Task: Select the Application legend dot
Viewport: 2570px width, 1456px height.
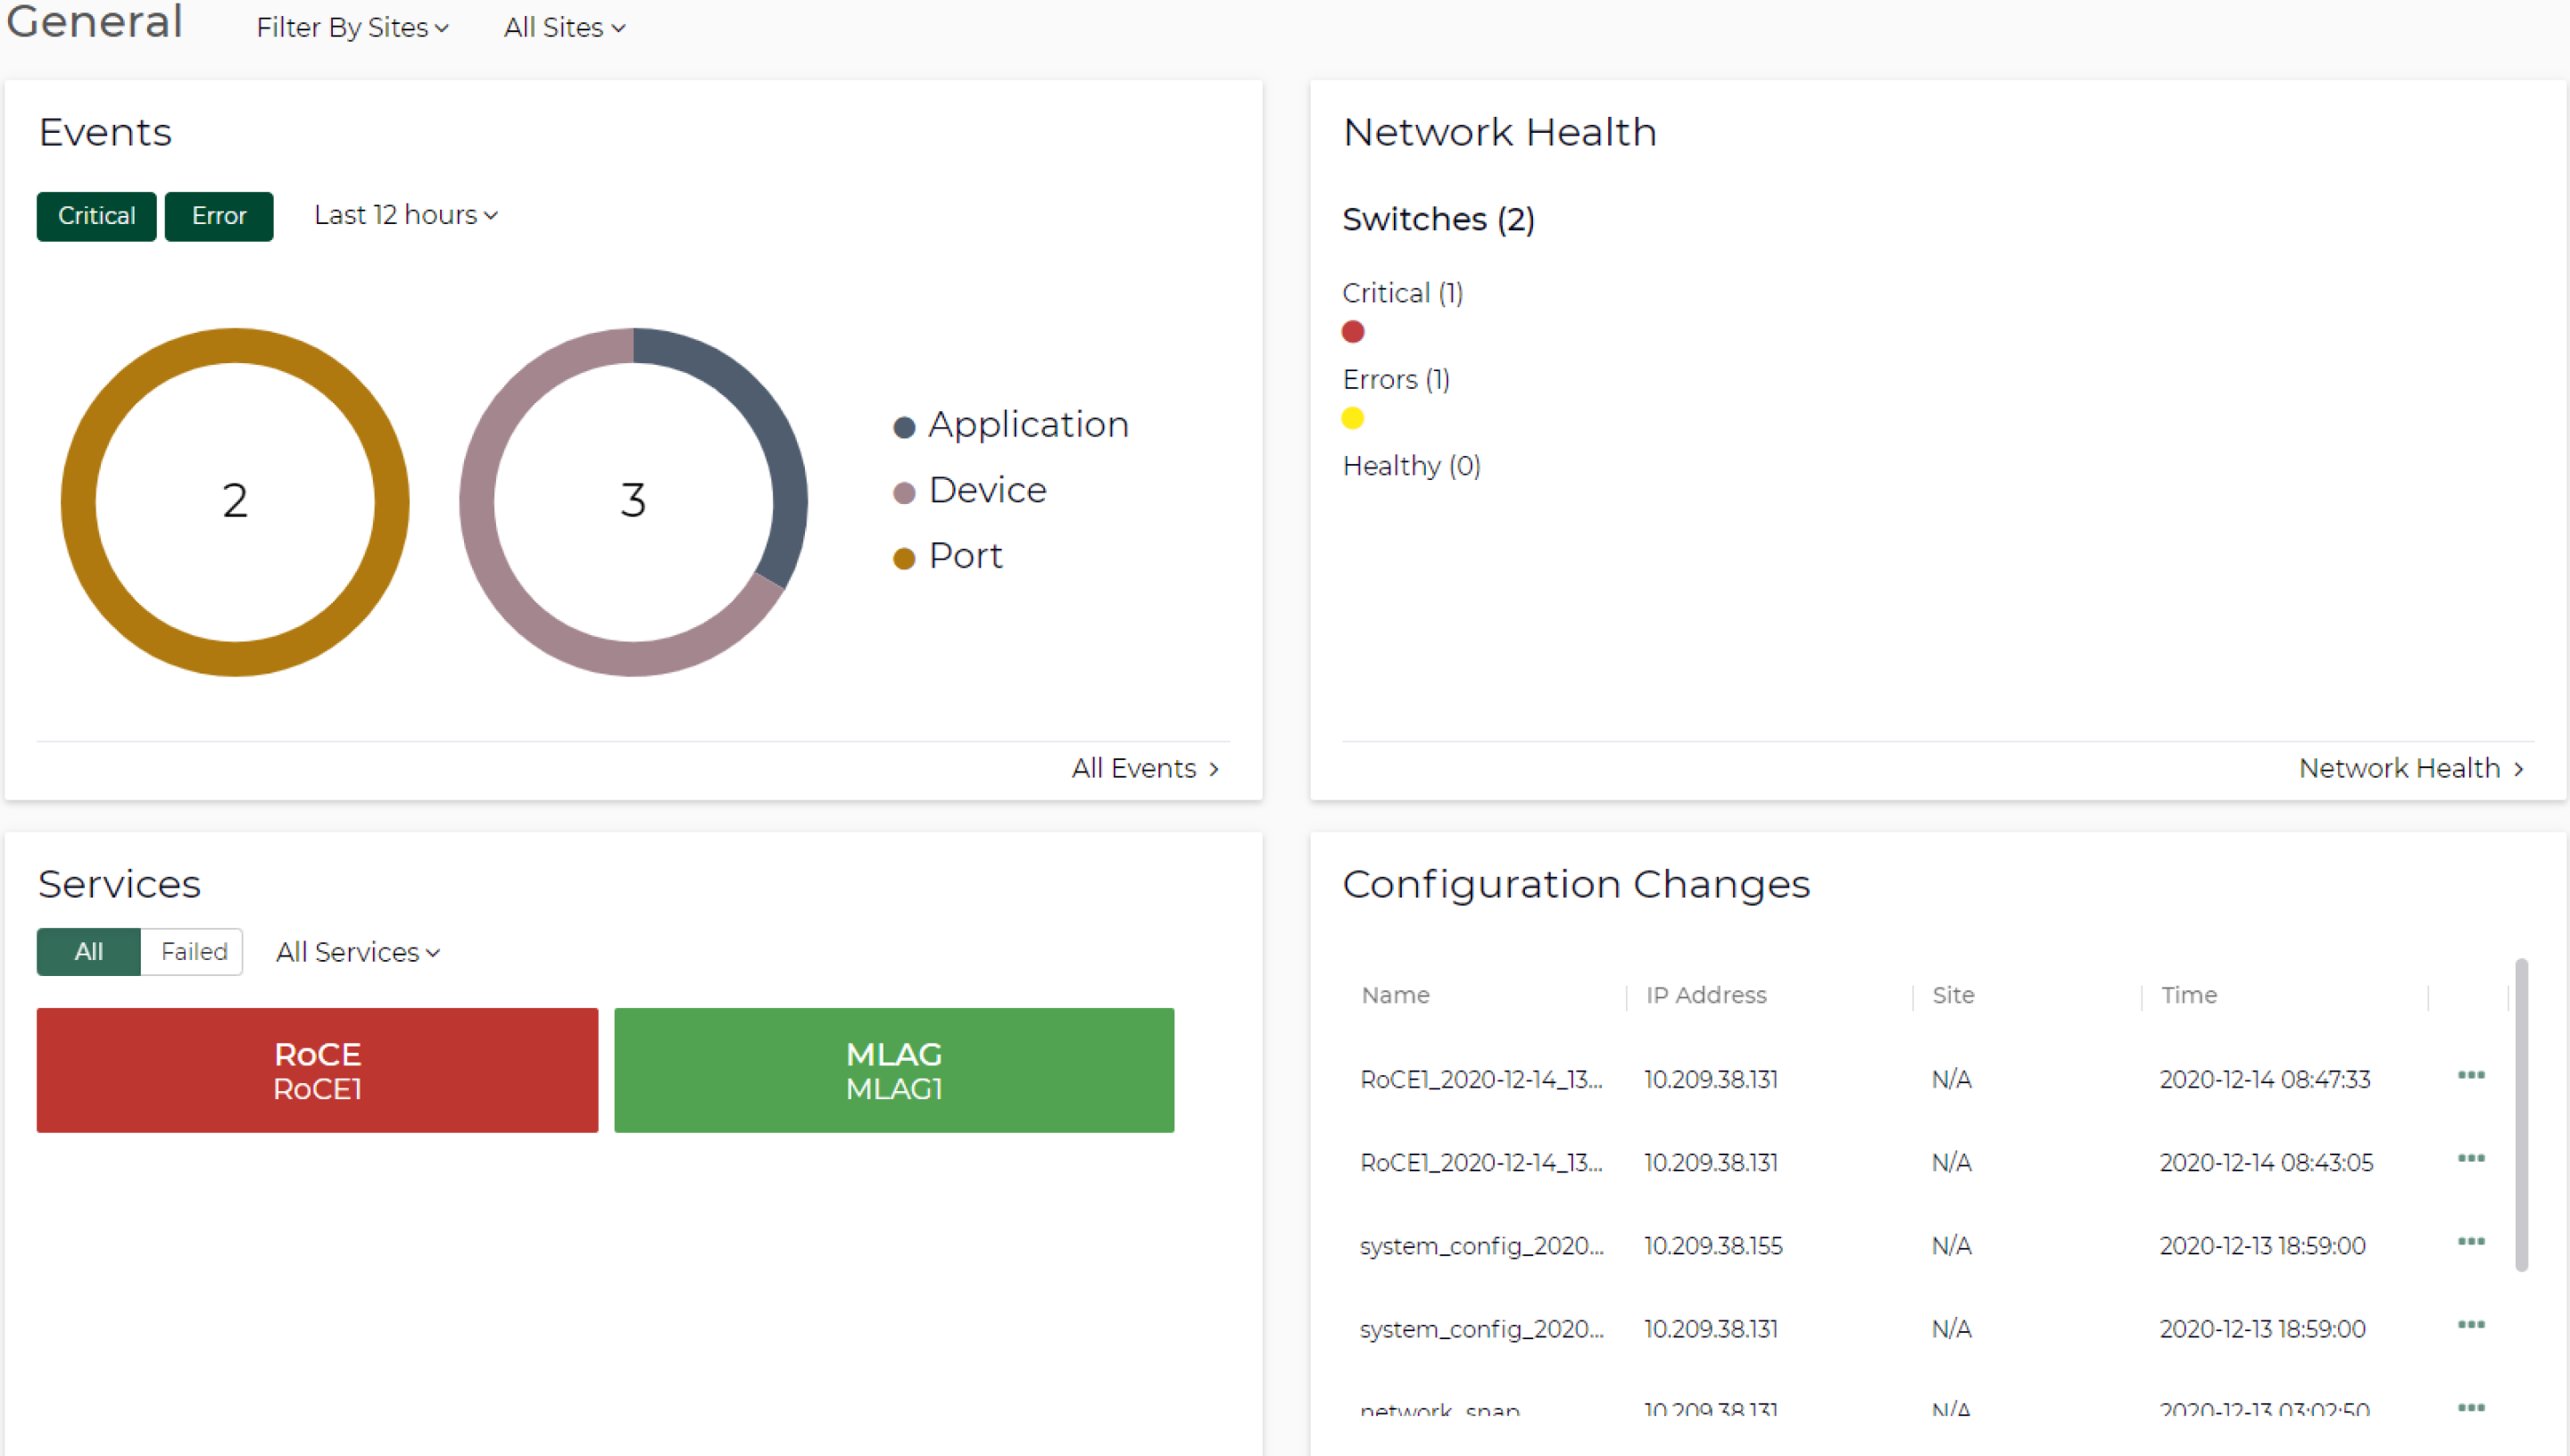Action: pyautogui.click(x=904, y=425)
